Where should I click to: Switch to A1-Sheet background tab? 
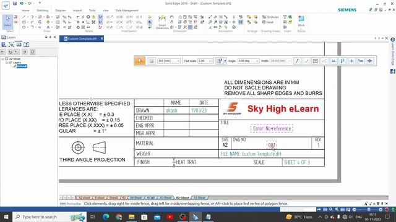pos(199,198)
